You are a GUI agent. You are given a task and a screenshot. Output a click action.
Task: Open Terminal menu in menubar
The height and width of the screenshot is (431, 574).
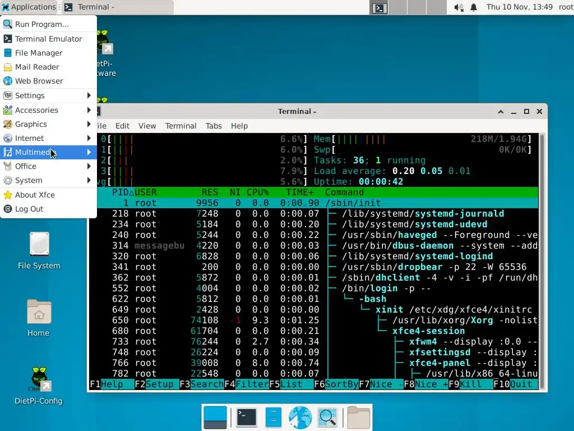(x=181, y=126)
